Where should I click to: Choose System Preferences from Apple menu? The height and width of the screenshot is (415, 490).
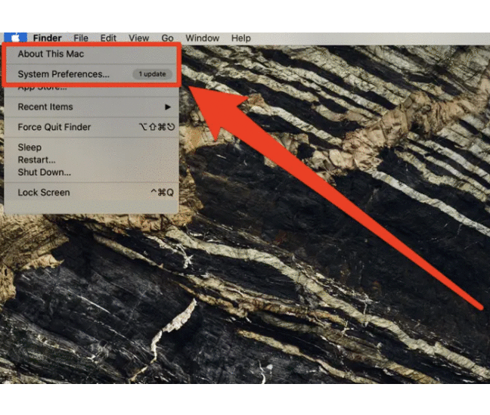pyautogui.click(x=64, y=74)
